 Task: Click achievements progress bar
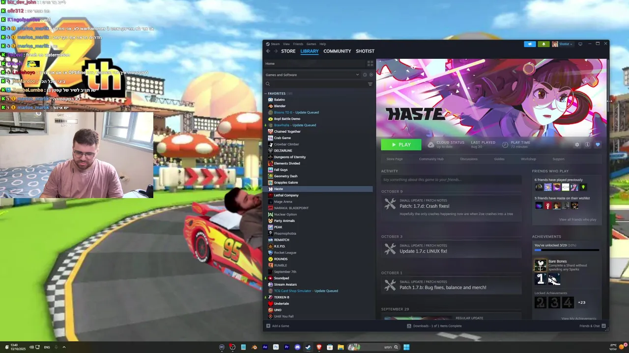point(567,250)
